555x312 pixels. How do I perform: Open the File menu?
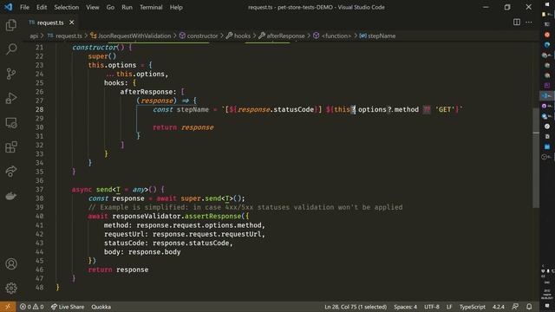tap(24, 7)
